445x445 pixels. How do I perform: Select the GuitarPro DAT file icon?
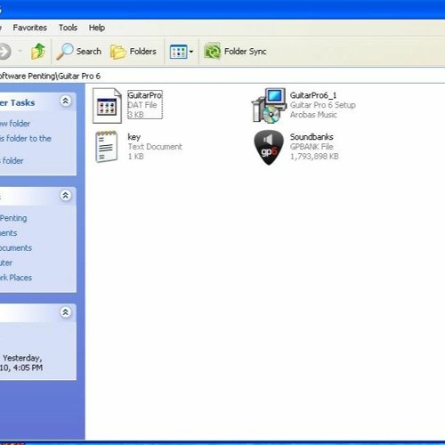pyautogui.click(x=107, y=105)
